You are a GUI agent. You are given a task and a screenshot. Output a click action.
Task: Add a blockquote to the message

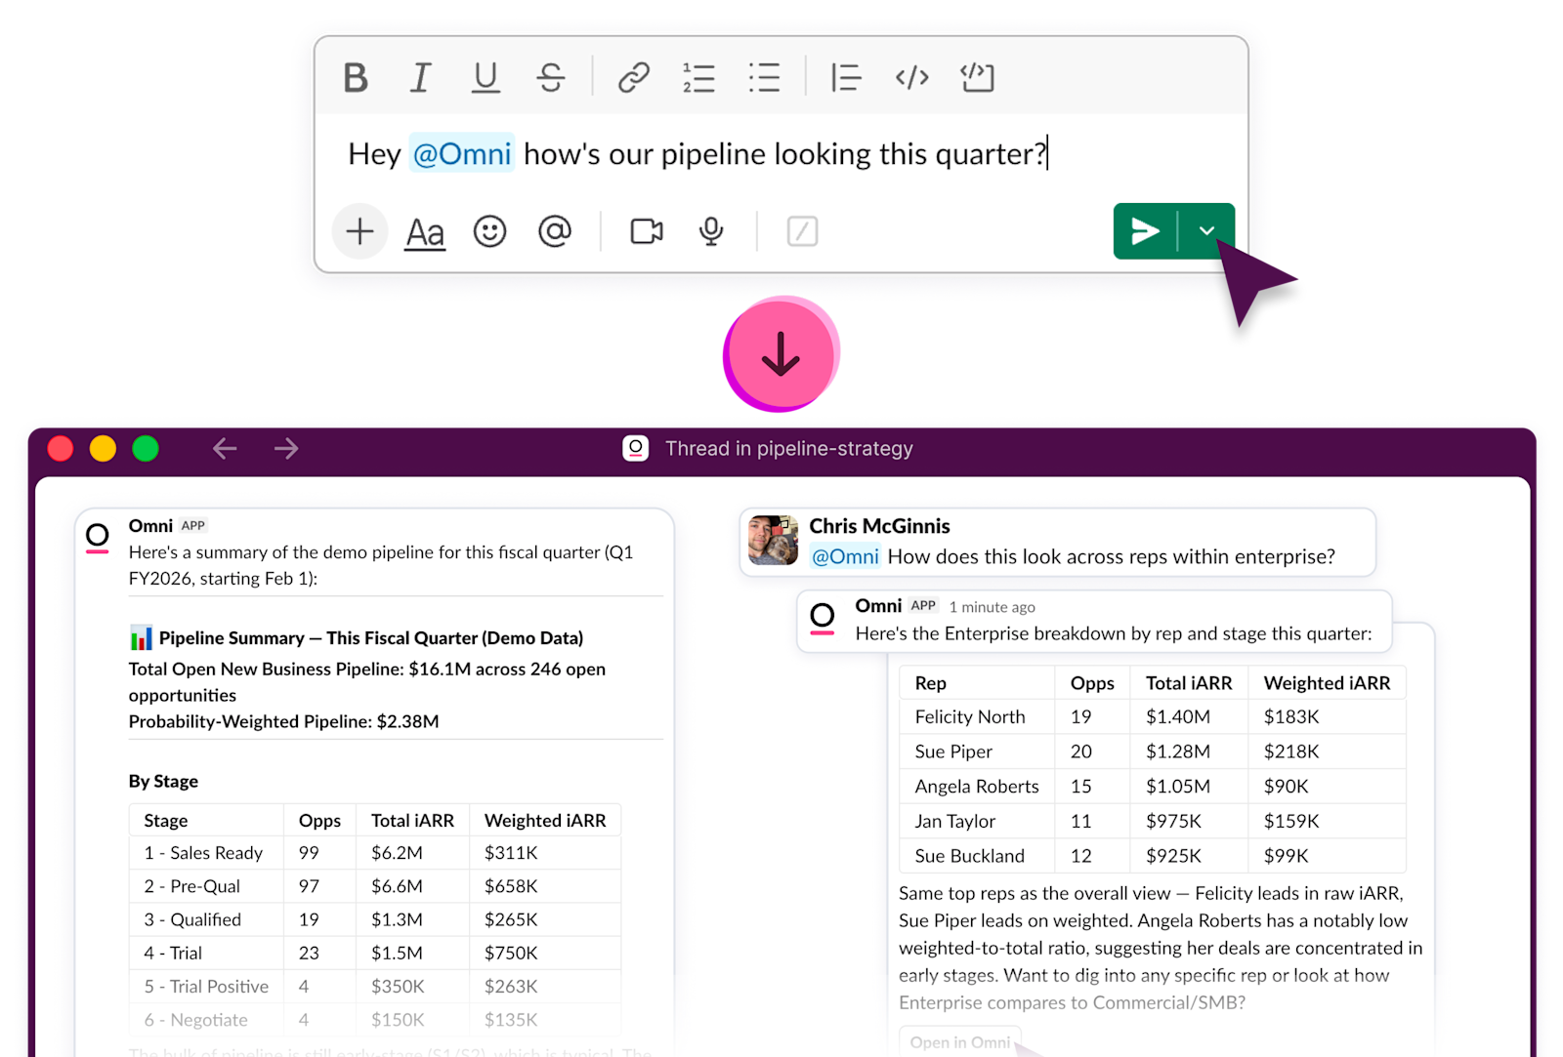click(x=846, y=77)
